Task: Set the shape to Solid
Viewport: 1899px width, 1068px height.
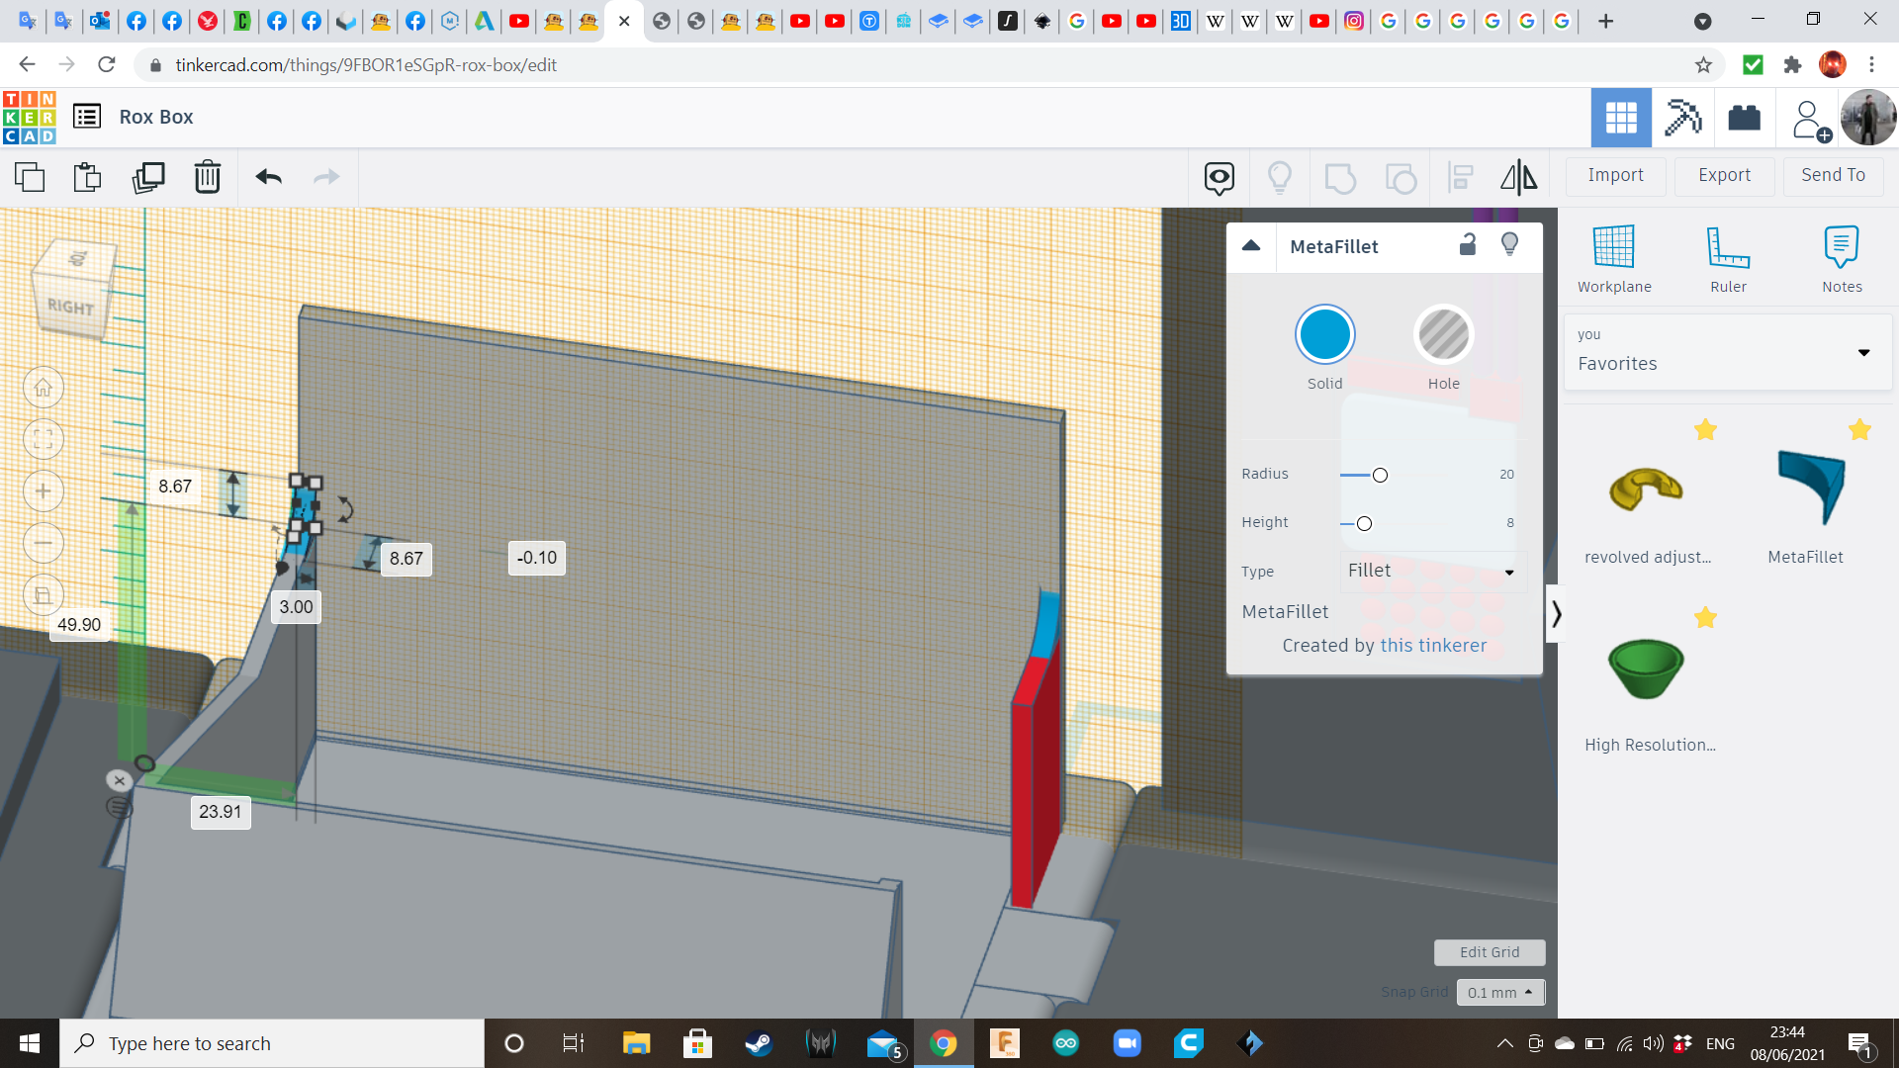Action: tap(1324, 335)
